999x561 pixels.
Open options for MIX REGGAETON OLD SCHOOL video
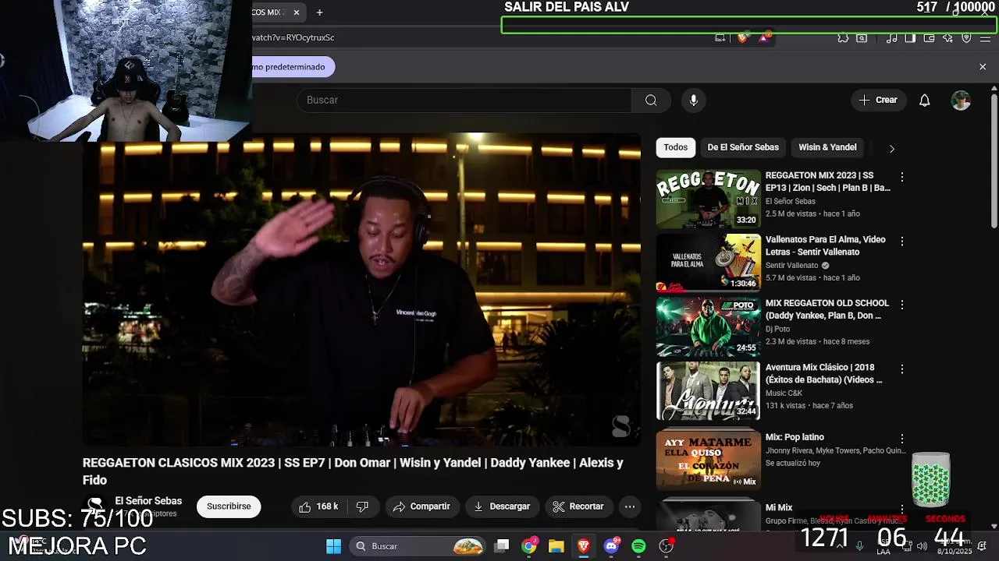point(902,305)
